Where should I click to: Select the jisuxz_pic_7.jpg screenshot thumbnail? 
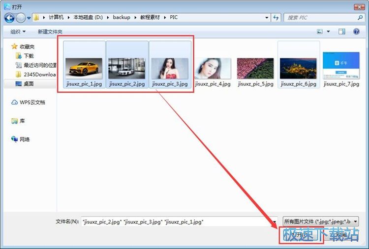(x=341, y=65)
